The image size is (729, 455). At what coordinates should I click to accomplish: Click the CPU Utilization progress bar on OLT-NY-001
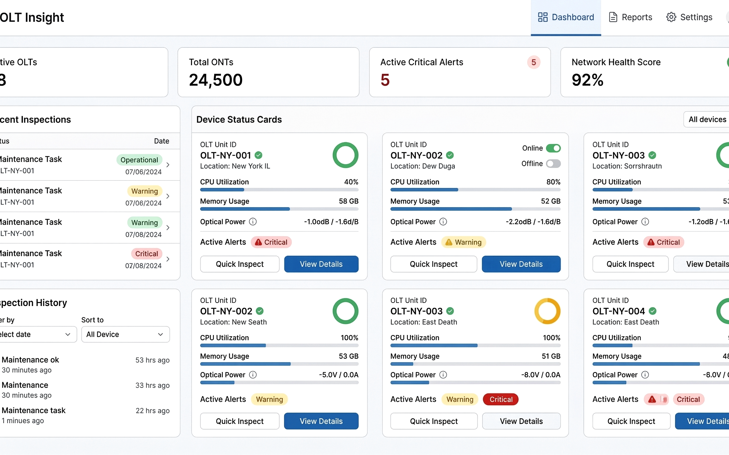click(279, 190)
